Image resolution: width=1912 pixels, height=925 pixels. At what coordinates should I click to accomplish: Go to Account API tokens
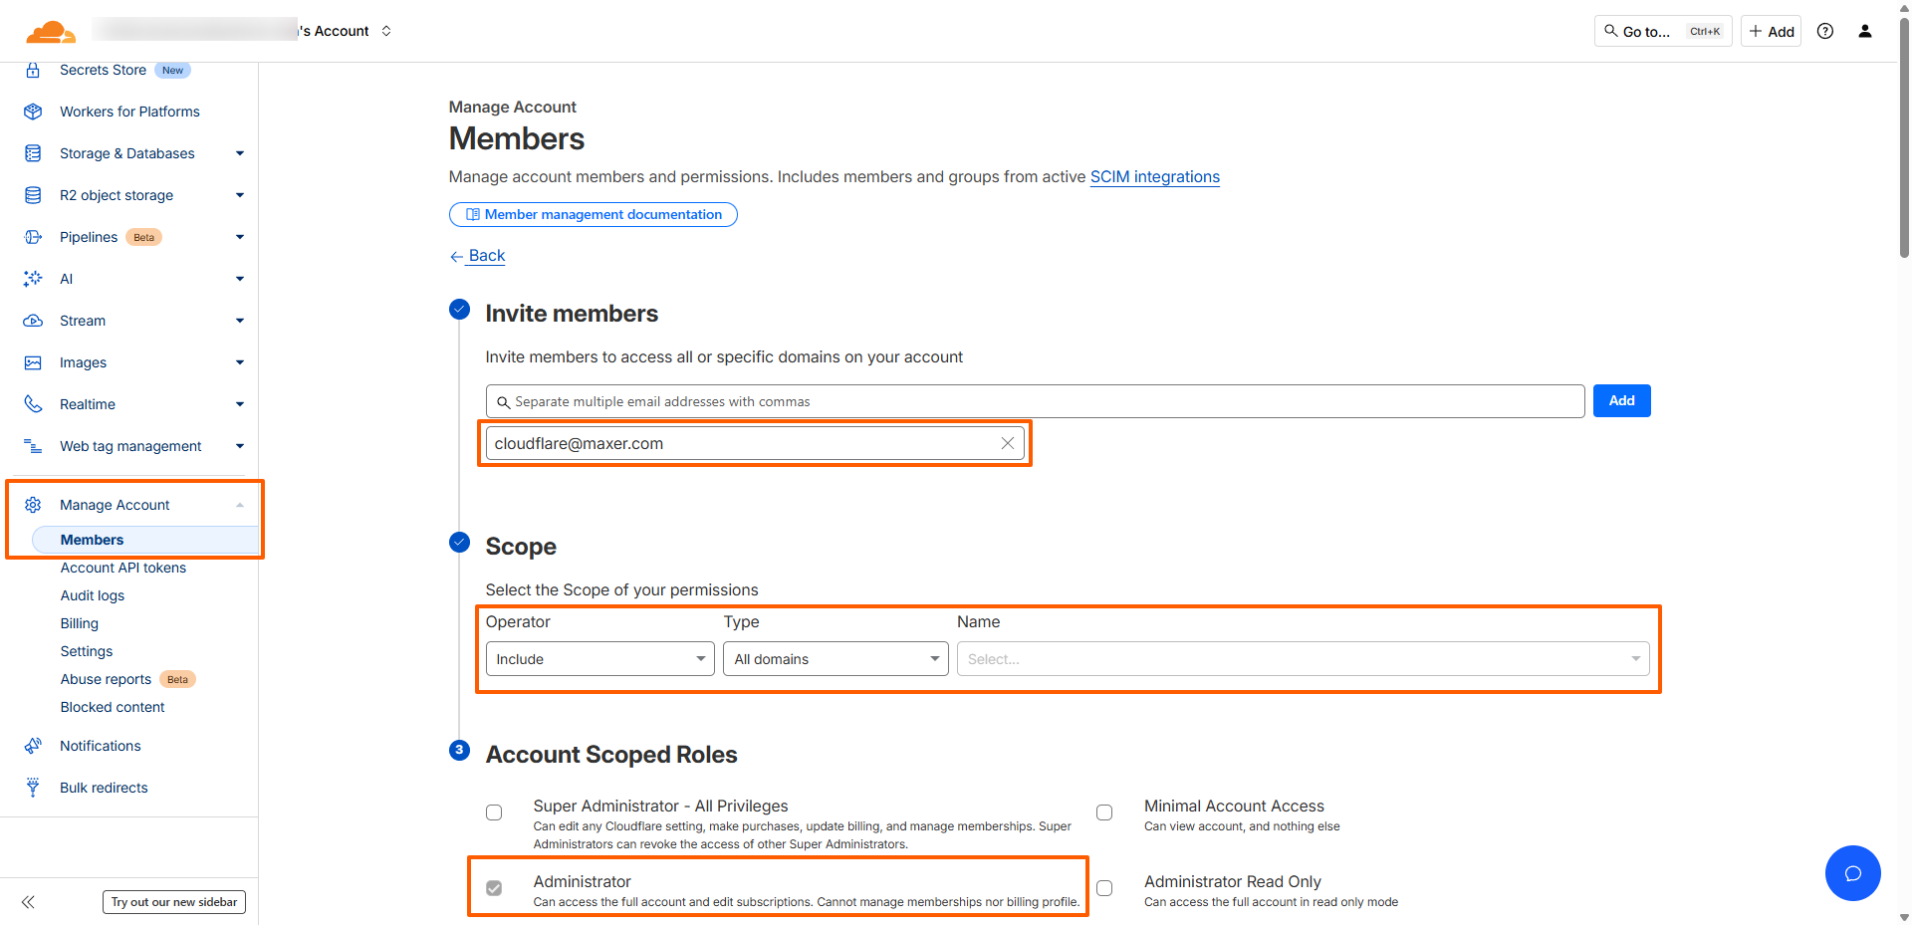123,568
